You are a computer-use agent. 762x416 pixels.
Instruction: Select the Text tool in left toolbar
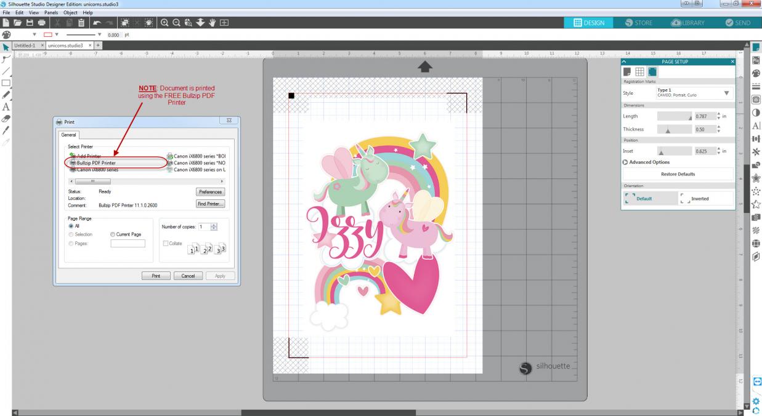(x=6, y=107)
